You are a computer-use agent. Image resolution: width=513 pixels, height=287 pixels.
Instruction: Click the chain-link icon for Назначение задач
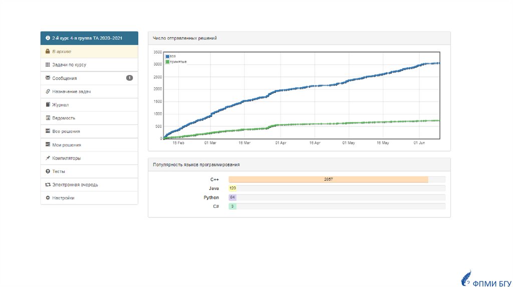[48, 91]
